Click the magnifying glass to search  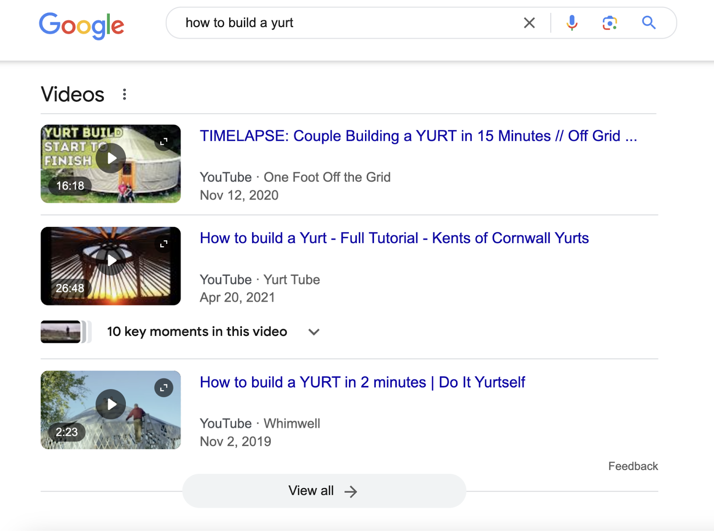click(648, 23)
